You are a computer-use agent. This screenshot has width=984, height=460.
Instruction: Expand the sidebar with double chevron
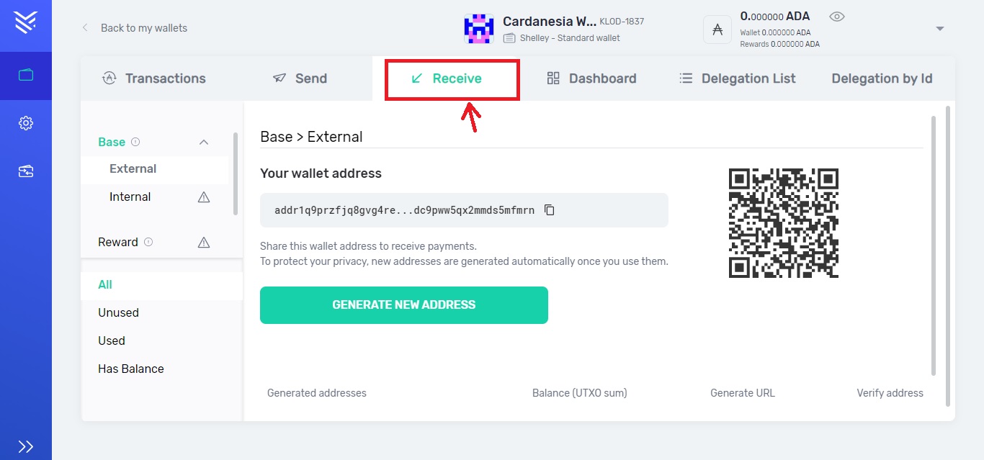point(26,446)
